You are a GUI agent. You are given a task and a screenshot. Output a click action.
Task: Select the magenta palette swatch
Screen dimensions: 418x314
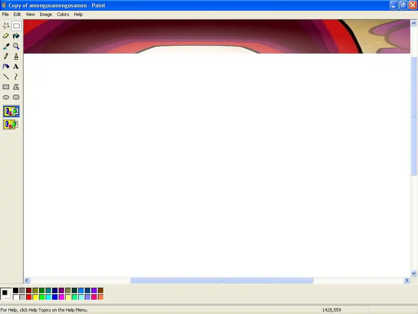(x=62, y=297)
